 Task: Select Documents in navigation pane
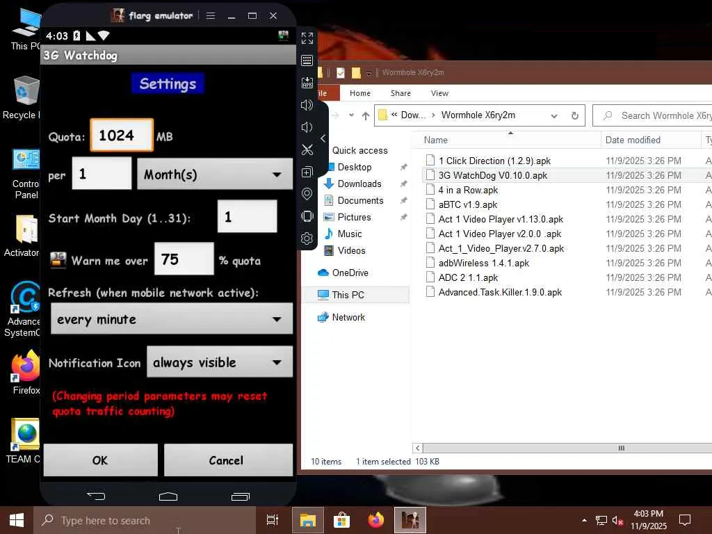click(360, 200)
